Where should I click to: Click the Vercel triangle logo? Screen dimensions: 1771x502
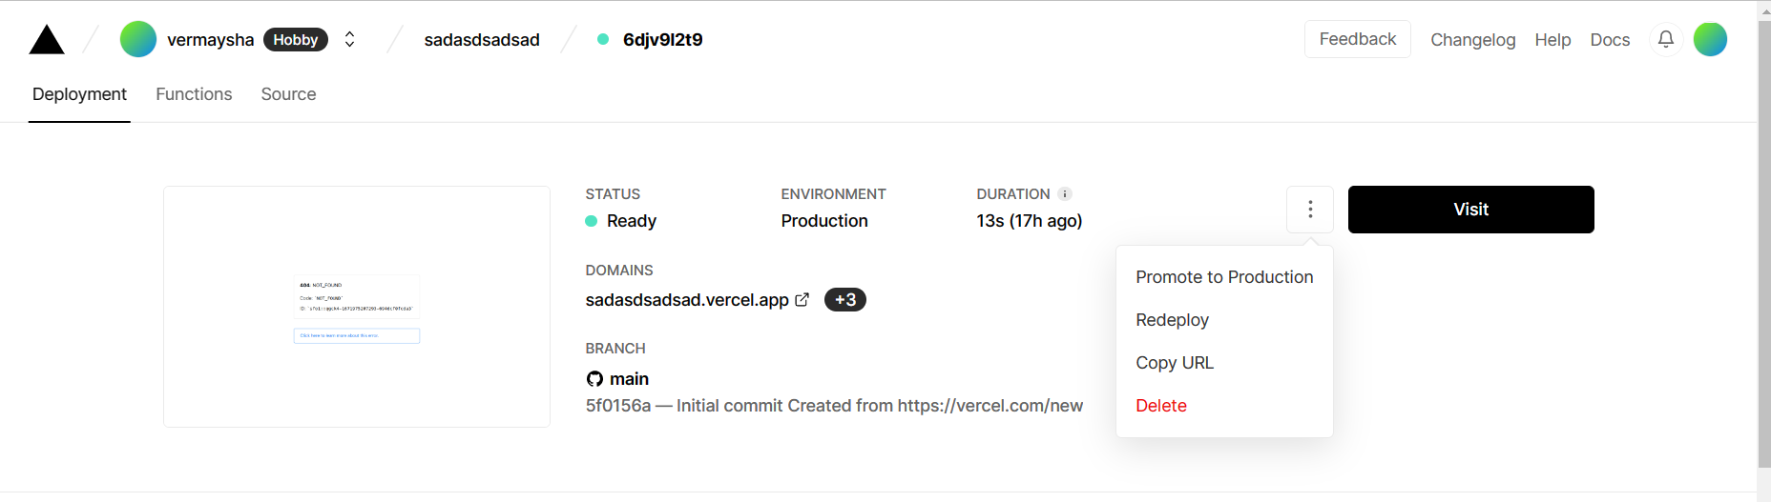[x=47, y=40]
